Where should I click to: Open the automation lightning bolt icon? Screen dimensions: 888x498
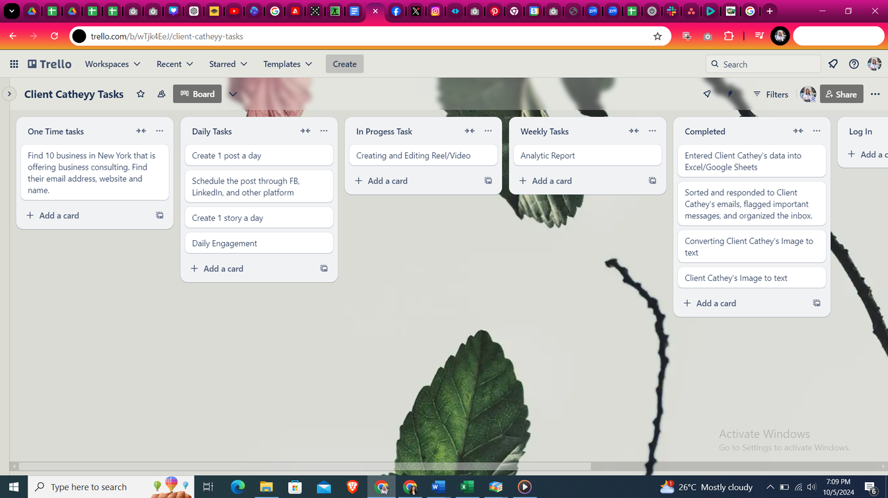click(x=730, y=94)
